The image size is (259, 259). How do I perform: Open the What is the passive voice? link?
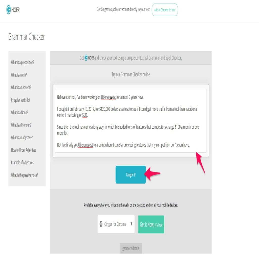(25, 175)
